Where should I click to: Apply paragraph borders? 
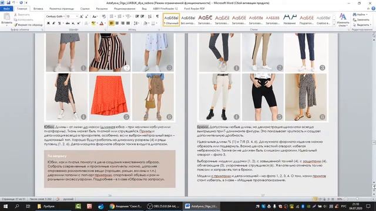(x=153, y=23)
